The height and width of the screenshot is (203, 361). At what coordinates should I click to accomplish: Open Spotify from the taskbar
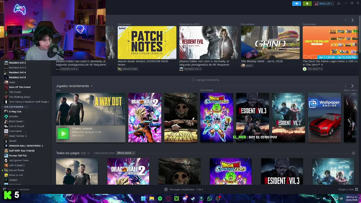tap(160, 198)
